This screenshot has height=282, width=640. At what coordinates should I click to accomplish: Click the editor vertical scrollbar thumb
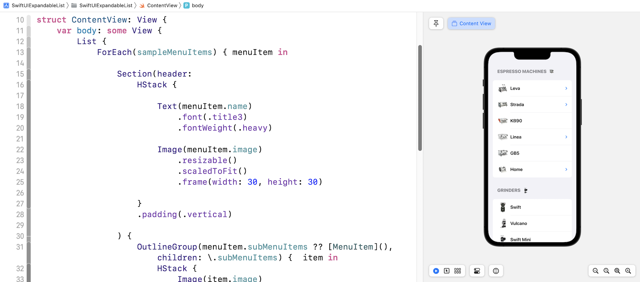pos(420,98)
